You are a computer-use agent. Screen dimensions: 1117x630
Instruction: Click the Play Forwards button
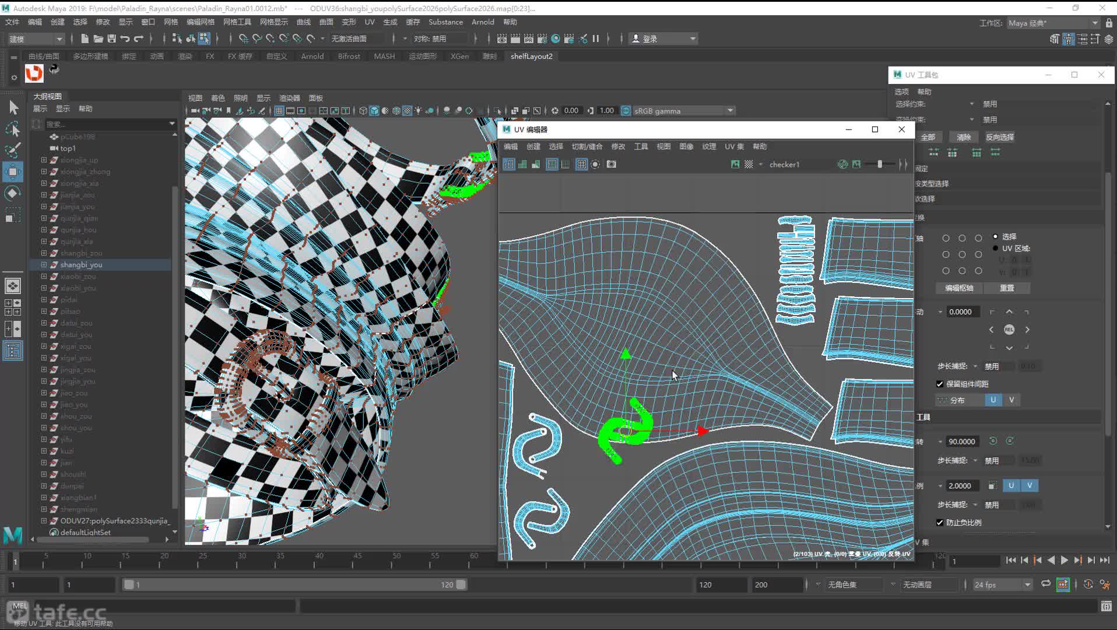[1065, 560]
